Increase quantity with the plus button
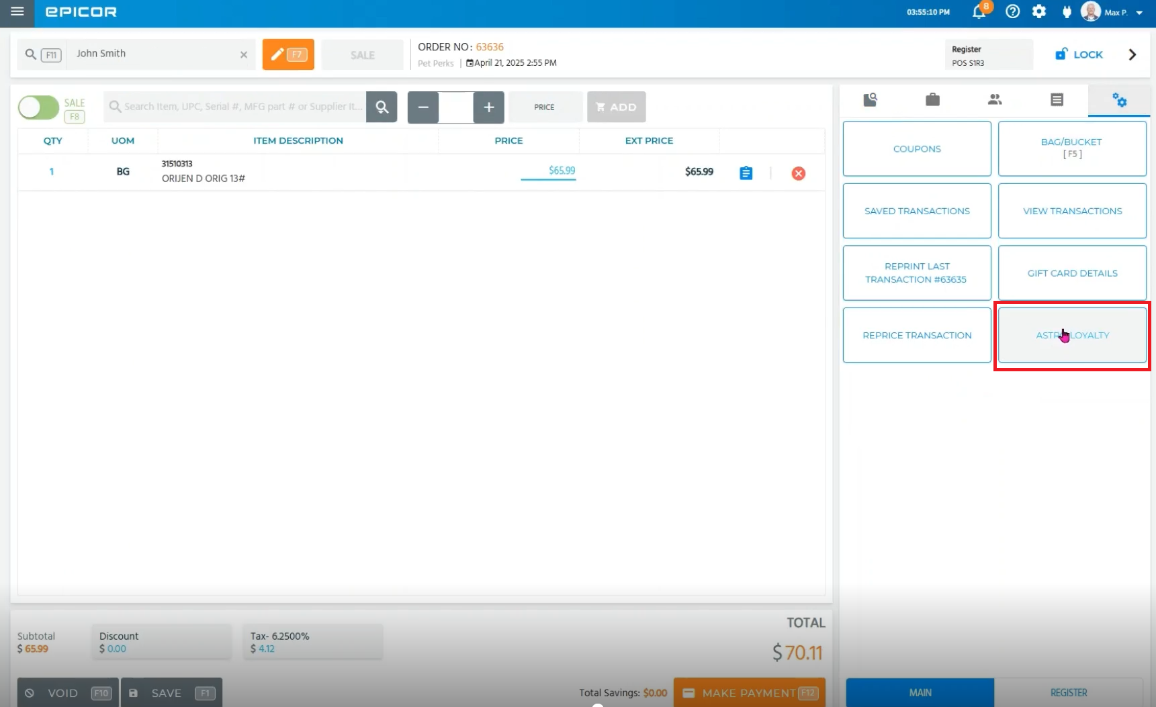This screenshot has width=1156, height=707. pyautogui.click(x=488, y=107)
